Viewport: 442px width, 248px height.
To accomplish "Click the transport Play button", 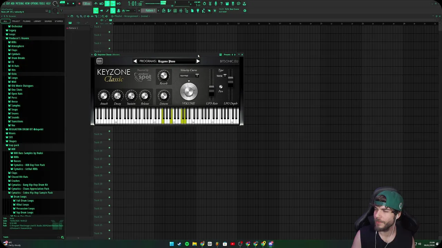I will tap(68, 3).
